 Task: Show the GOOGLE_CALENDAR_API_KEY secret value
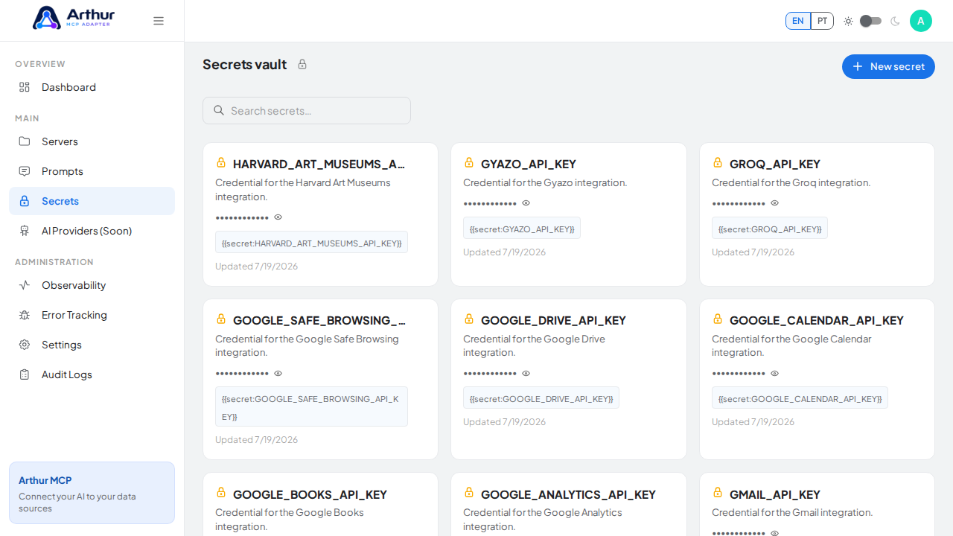click(x=775, y=374)
